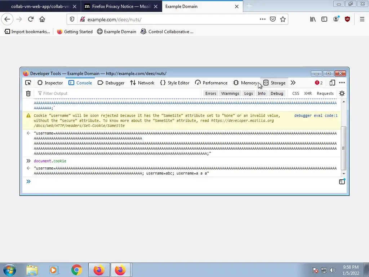
Task: Save page to Pocket icon
Action: [x=273, y=19]
